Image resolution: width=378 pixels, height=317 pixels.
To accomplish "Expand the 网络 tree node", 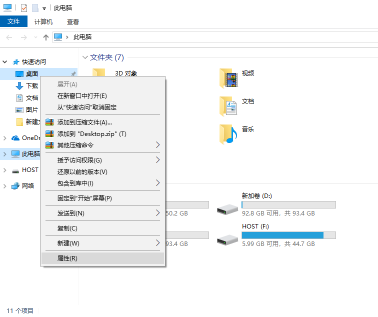I will (x=4, y=186).
